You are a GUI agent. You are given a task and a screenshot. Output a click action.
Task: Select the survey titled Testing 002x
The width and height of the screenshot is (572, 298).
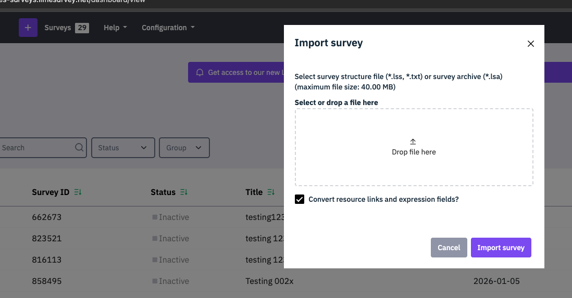(x=269, y=281)
